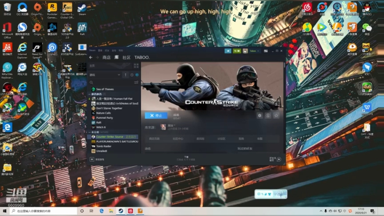
Task: Open the 库 (Library) tab in Steam
Action: tap(117, 57)
